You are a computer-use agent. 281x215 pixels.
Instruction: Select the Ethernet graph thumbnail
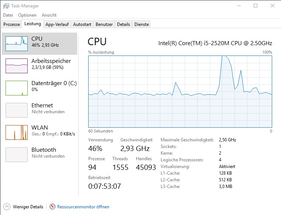click(17, 110)
